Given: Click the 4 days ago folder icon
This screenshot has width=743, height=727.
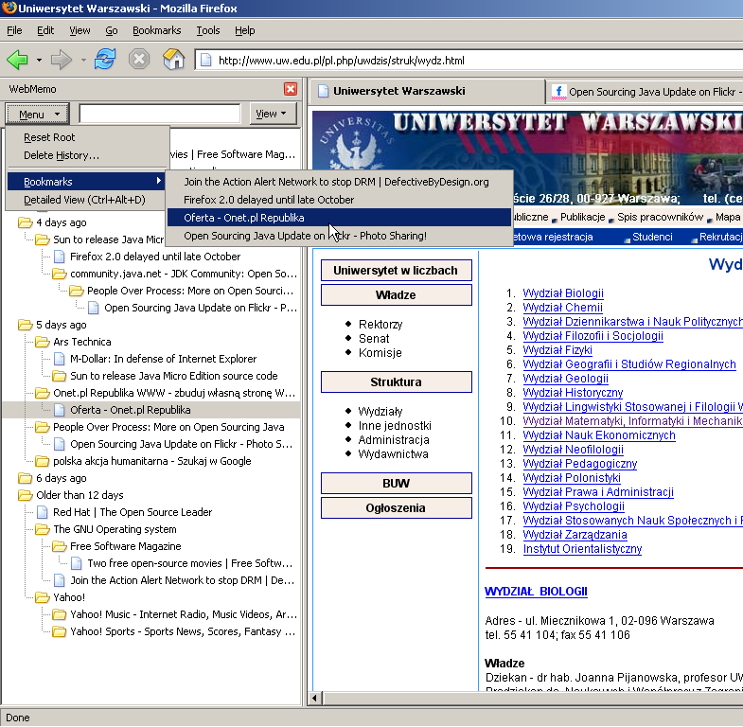Looking at the screenshot, I should (x=25, y=222).
